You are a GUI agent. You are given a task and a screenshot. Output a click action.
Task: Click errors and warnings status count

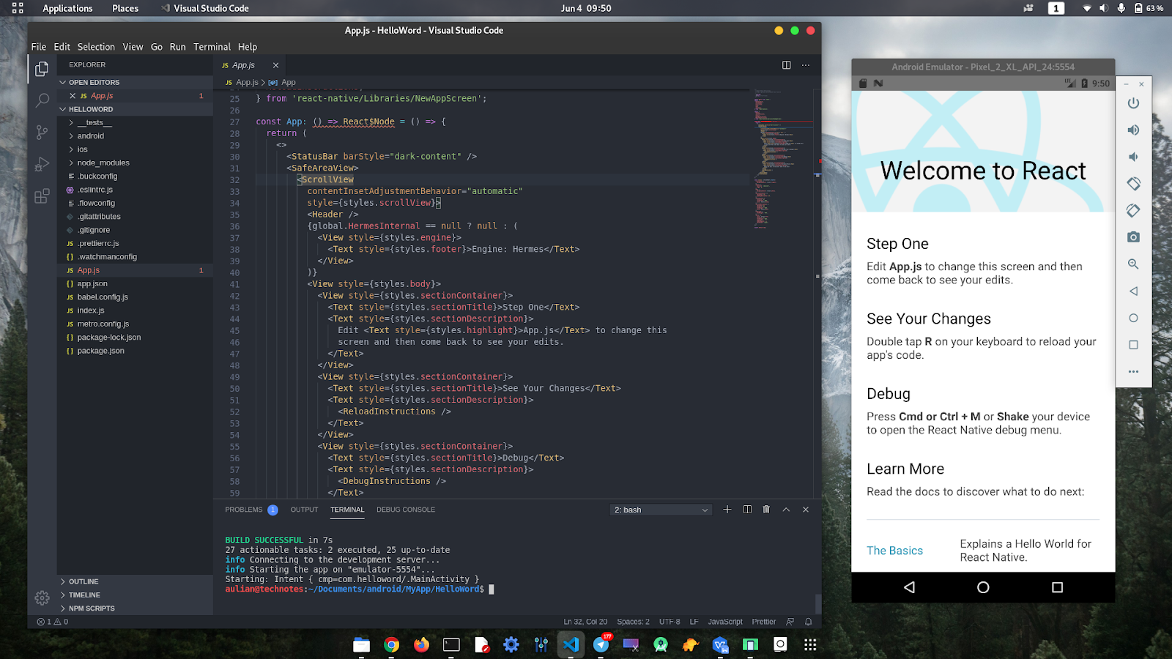(x=53, y=622)
